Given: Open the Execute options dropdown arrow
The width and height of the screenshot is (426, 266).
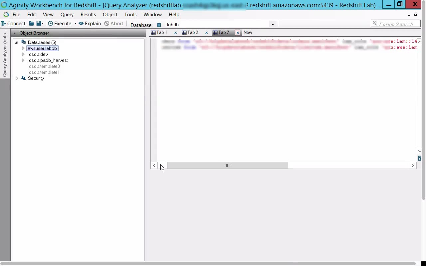Looking at the screenshot, I should click(x=76, y=24).
